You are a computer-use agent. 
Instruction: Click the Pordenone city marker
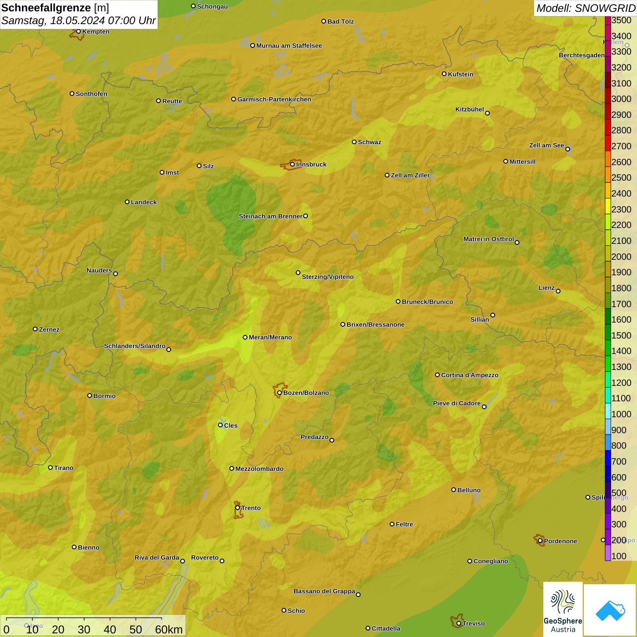point(540,541)
